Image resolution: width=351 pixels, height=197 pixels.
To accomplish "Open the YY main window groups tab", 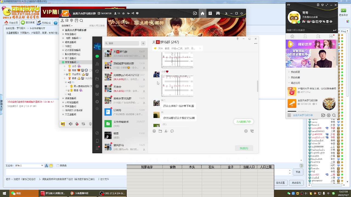I will (x=318, y=36).
